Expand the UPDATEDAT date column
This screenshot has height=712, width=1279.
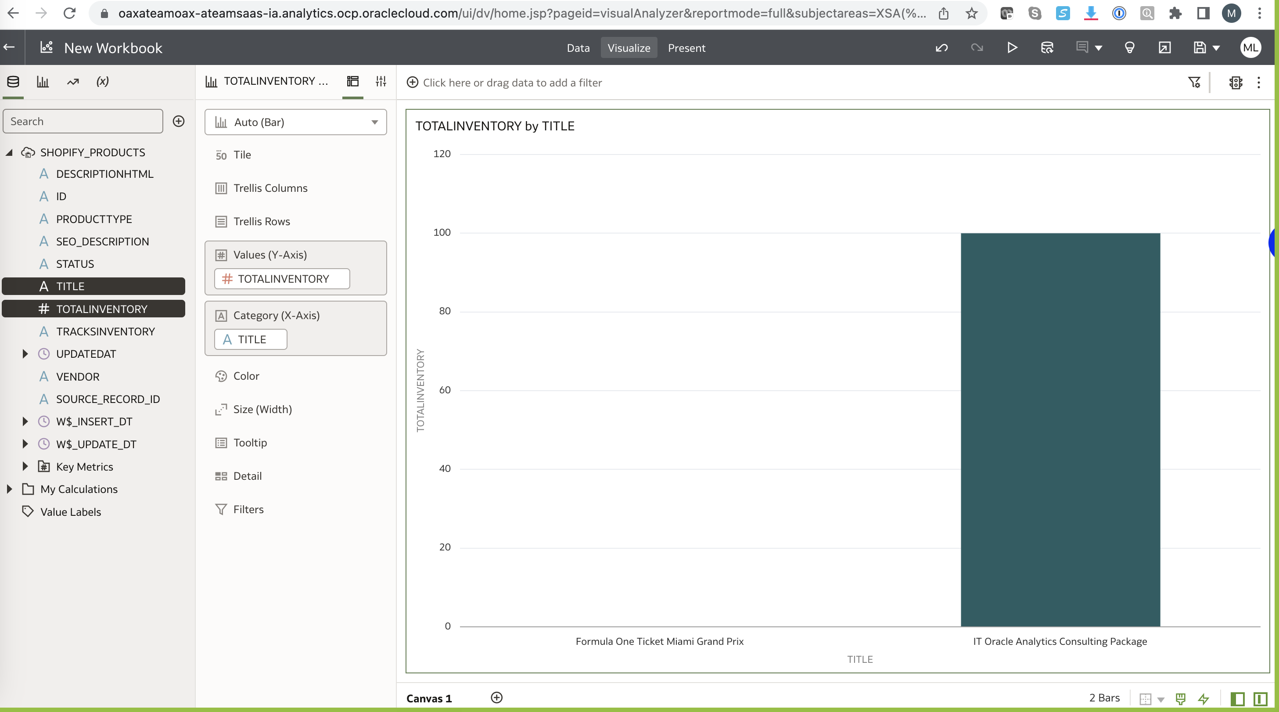(25, 354)
